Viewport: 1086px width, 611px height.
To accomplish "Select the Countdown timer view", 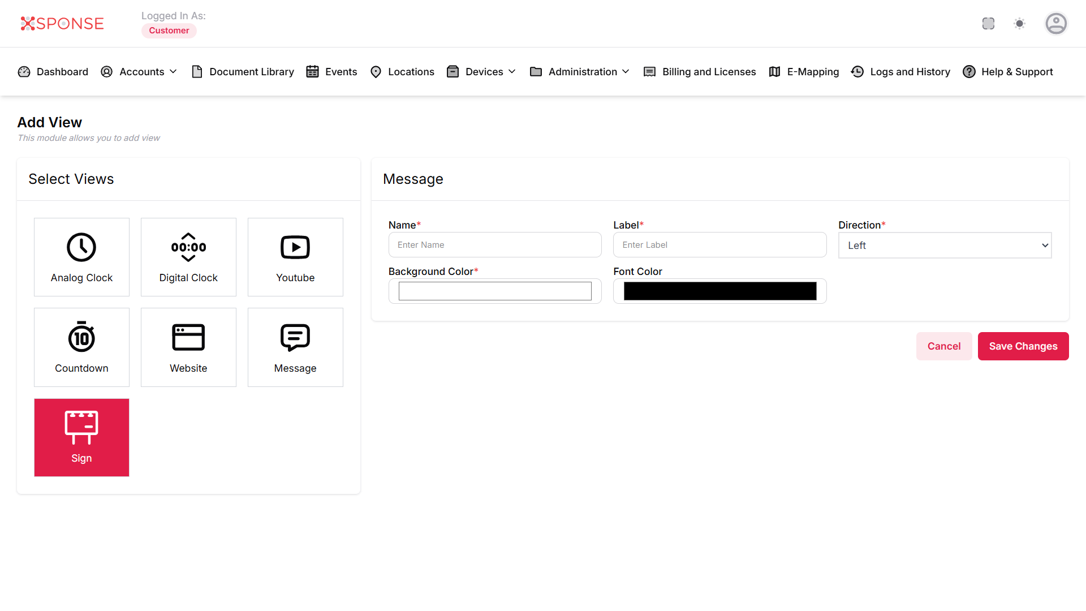I will [81, 347].
